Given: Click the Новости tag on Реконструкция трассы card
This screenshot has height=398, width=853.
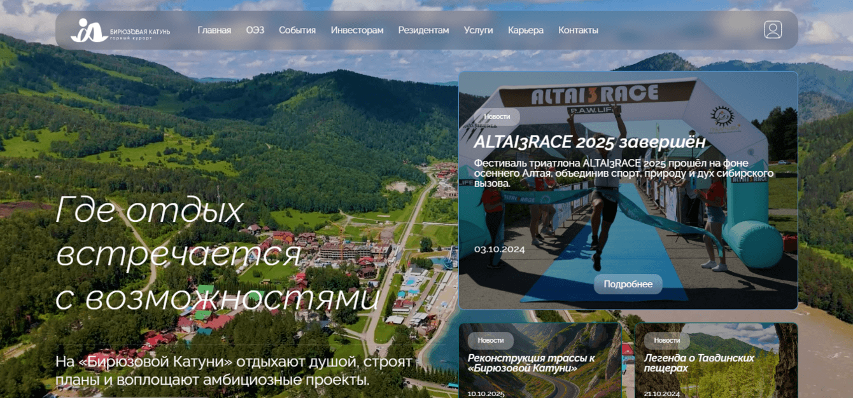Looking at the screenshot, I should [x=491, y=340].
